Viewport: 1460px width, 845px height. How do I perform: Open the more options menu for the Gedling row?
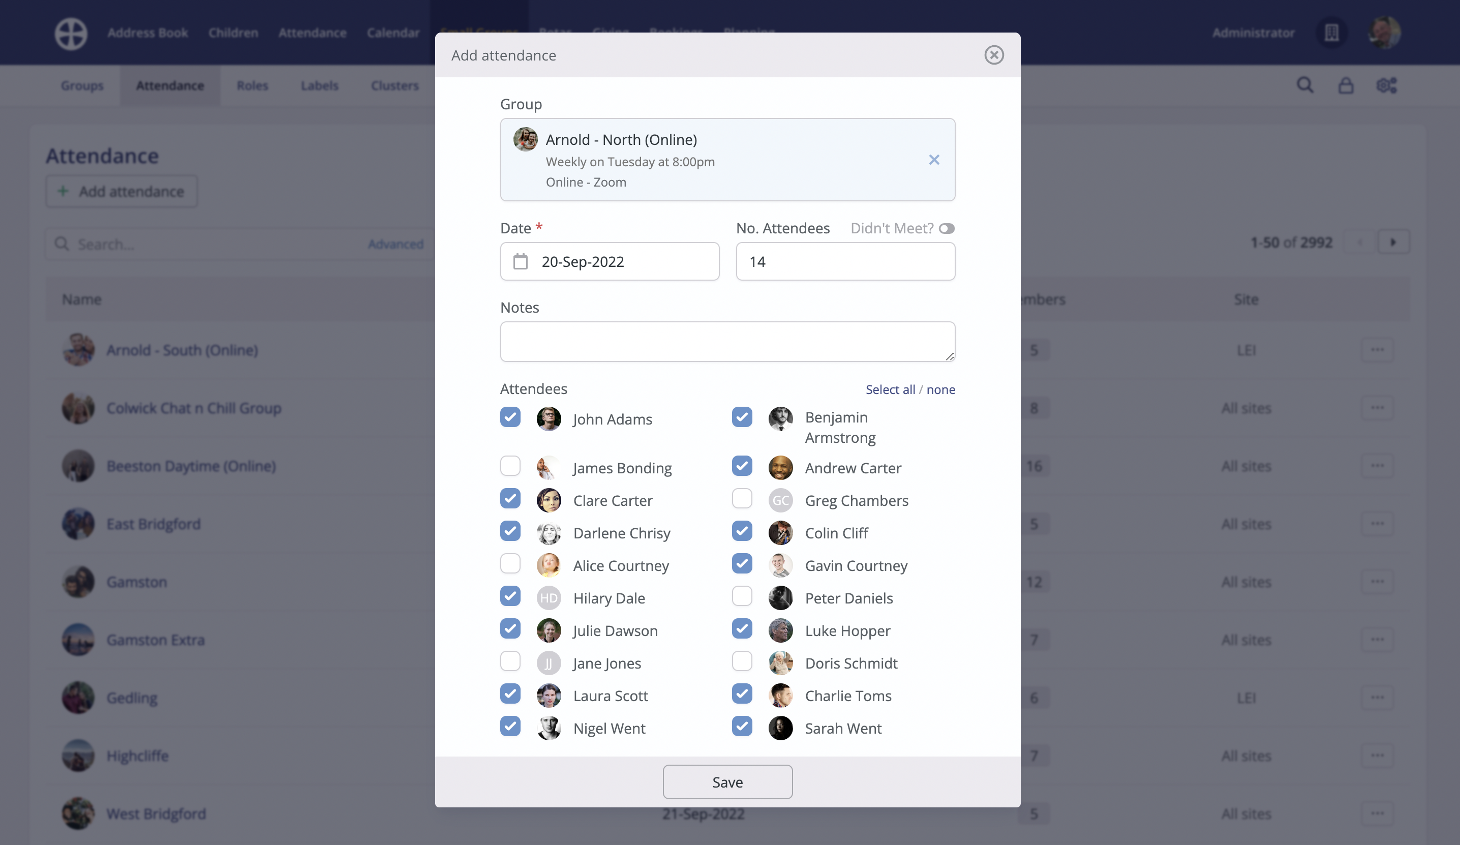click(1377, 698)
